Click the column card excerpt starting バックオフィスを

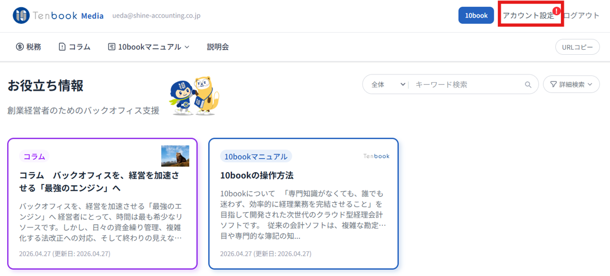tap(100, 222)
